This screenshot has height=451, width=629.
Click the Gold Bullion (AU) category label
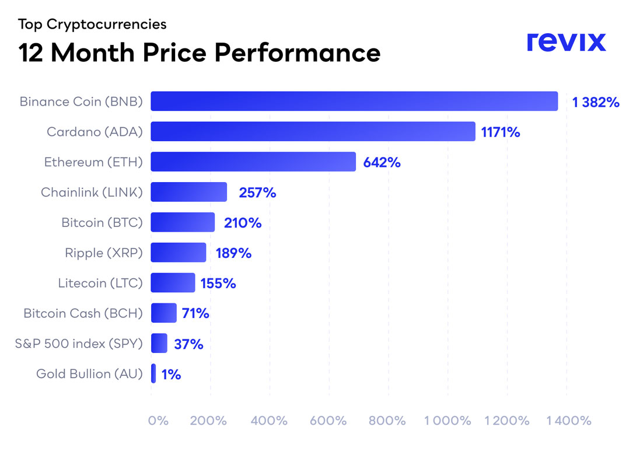pyautogui.click(x=89, y=374)
